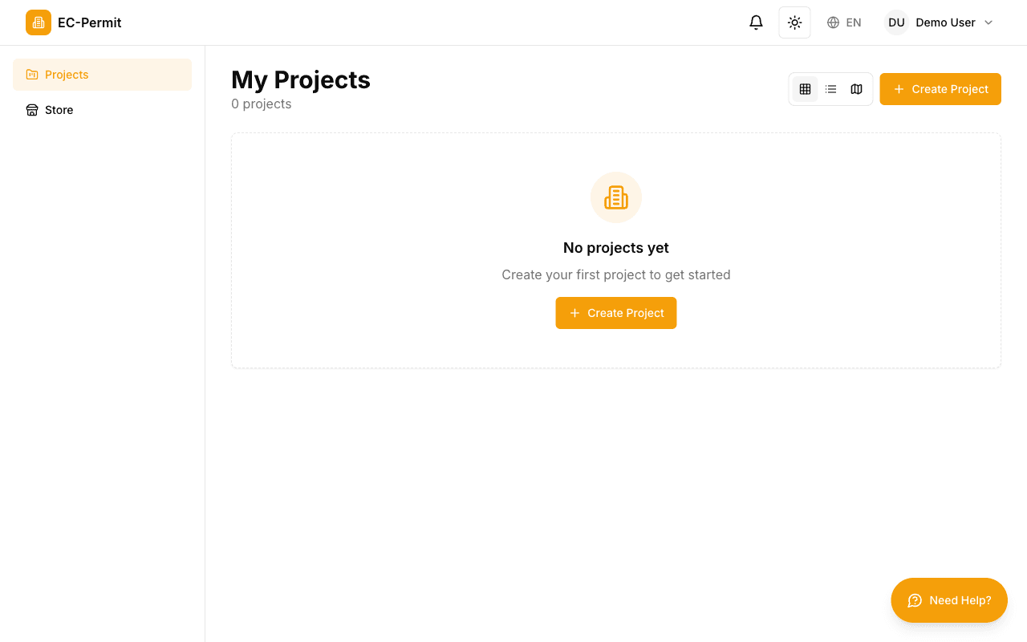Open the EN language selector
This screenshot has height=642, width=1027.
844,22
